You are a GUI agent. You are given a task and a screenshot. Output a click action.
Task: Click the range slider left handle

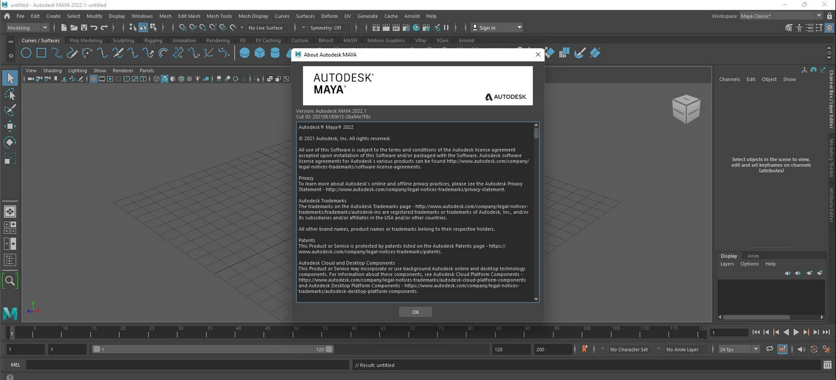97,349
